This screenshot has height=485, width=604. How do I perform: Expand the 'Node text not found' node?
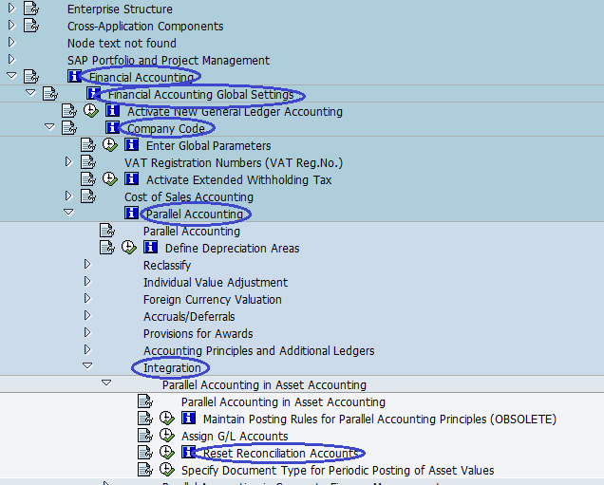(11, 43)
